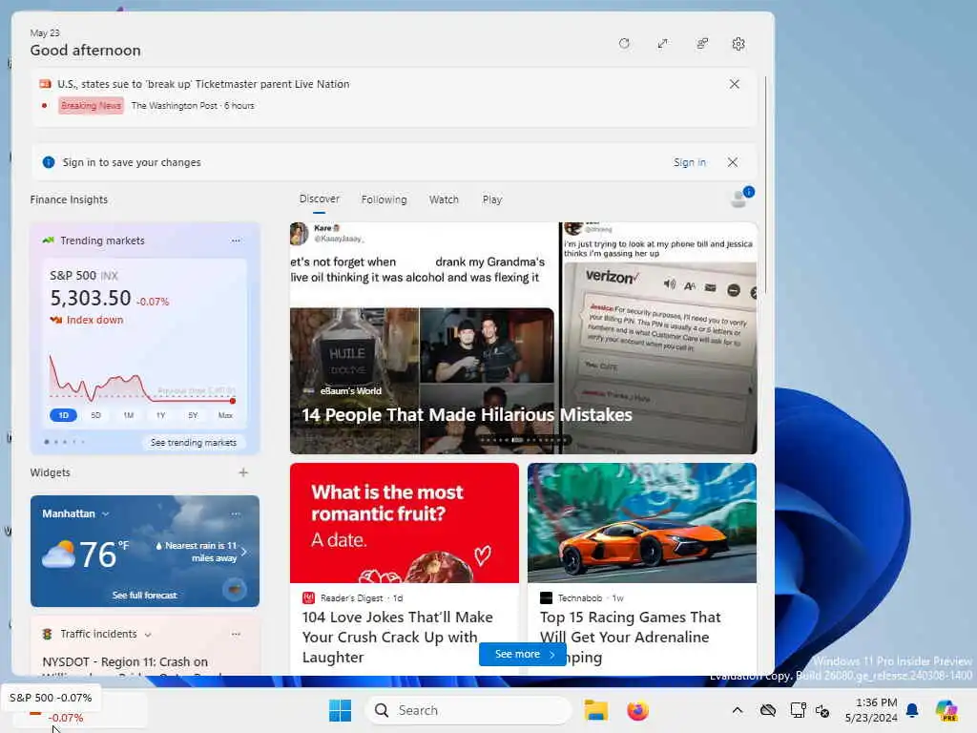This screenshot has width=977, height=733.
Task: Open Trending markets more options menu
Action: tap(236, 241)
